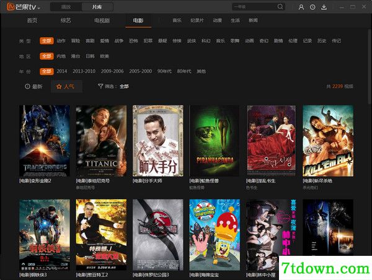Filter region by 港台

tap(76, 56)
